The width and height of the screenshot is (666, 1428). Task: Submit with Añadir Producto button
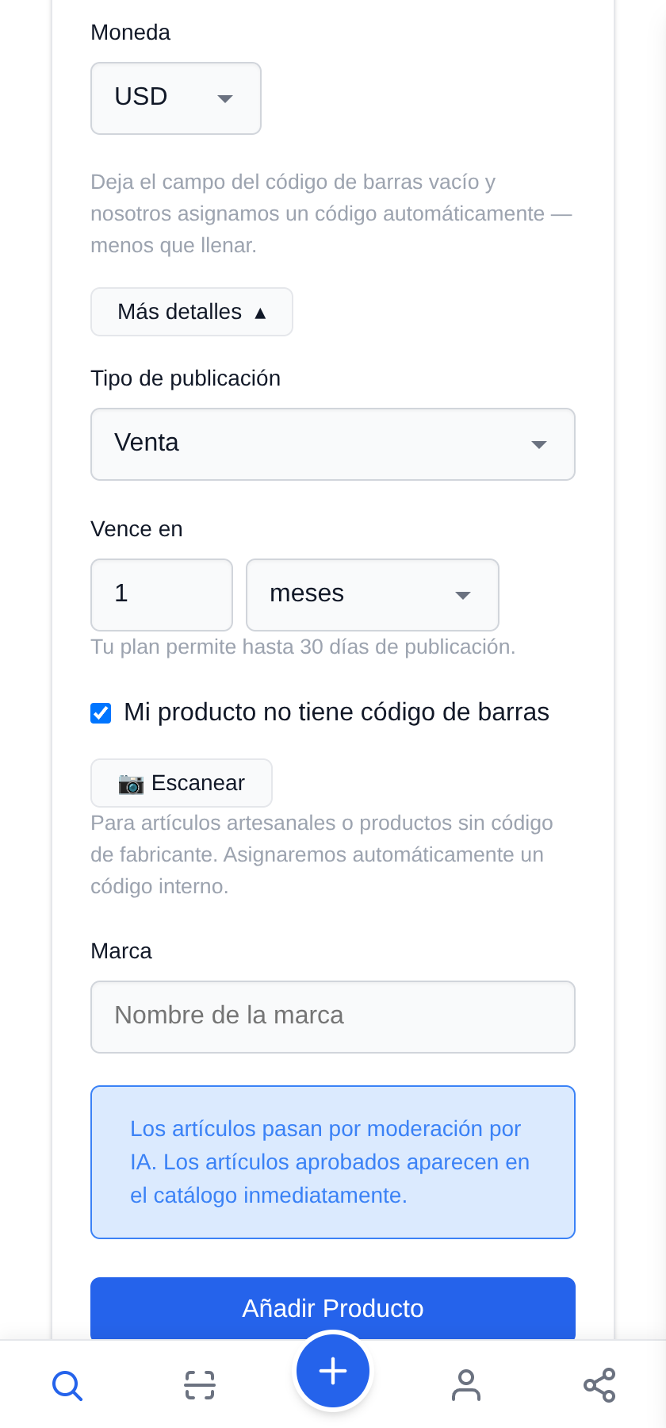(x=333, y=1308)
